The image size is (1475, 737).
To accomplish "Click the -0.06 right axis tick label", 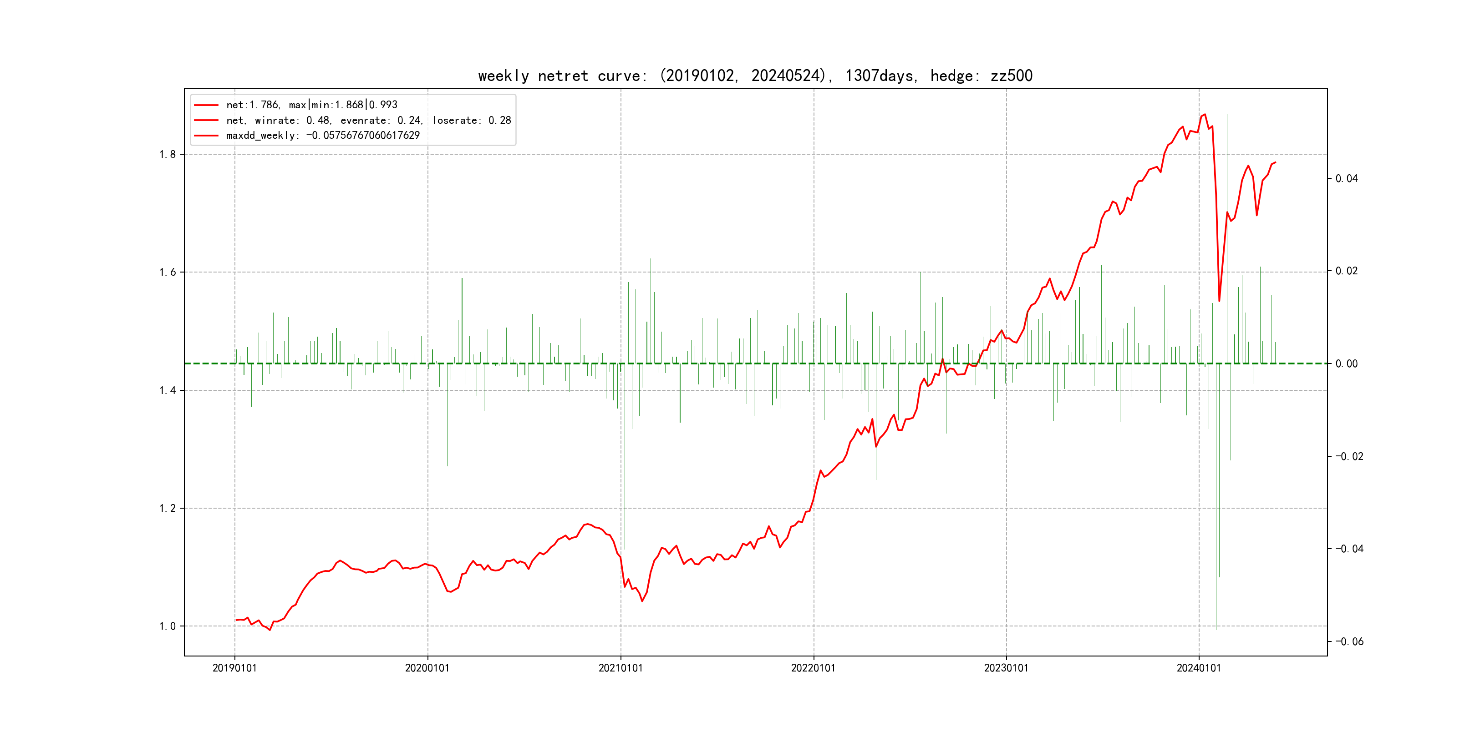I will [1349, 642].
